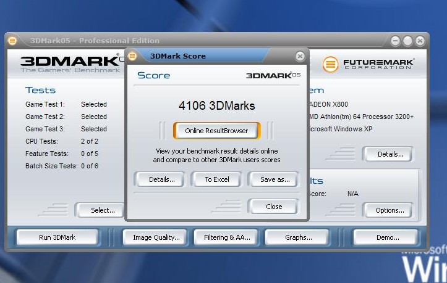
Task: Click Game Test 1: label
Action: (x=45, y=104)
